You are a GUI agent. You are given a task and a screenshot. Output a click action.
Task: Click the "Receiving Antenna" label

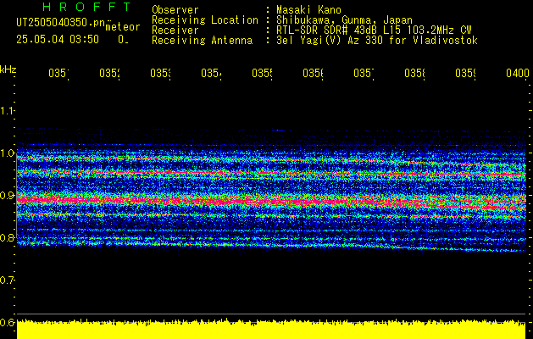tap(203, 41)
